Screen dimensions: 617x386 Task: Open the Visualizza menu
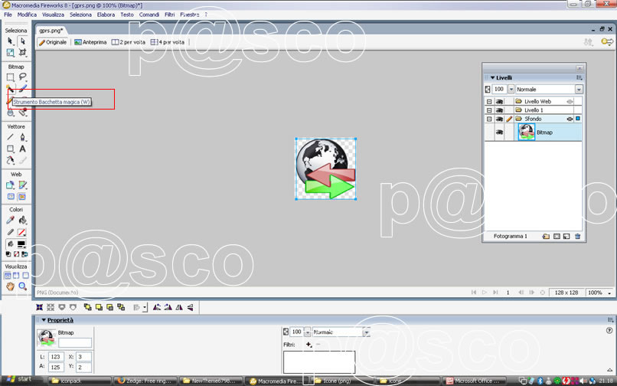pyautogui.click(x=53, y=15)
